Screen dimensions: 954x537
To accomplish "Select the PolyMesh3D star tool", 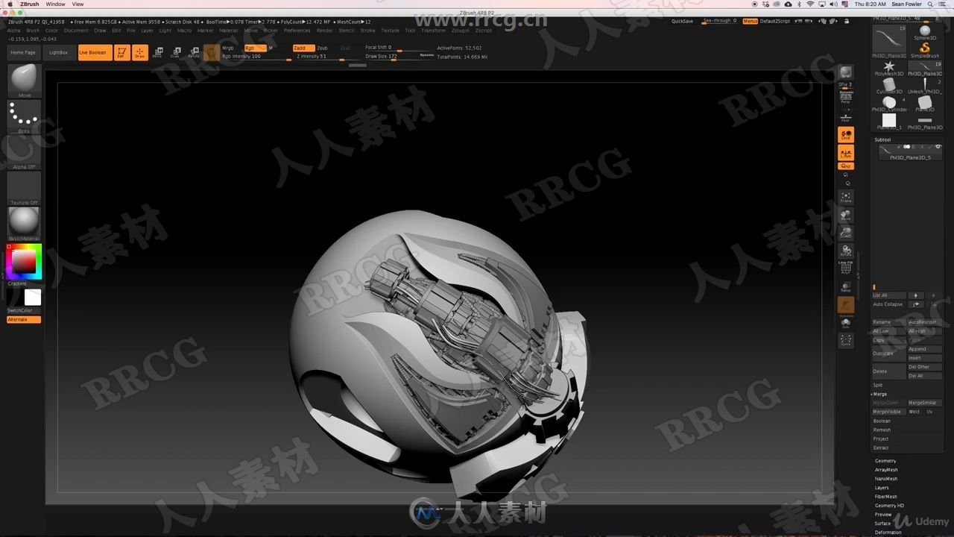I will 889,68.
